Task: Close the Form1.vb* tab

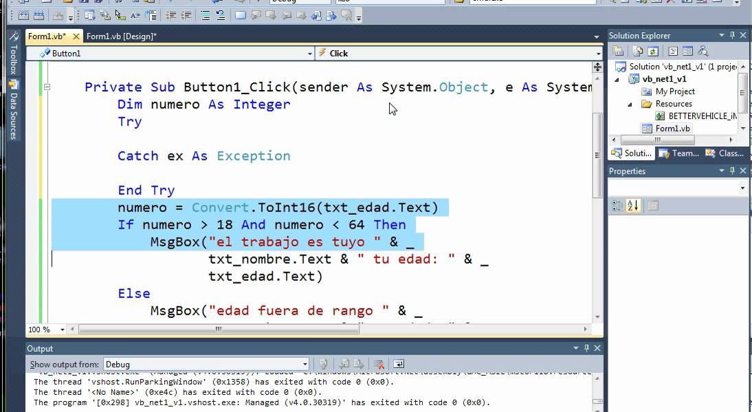Action: point(76,36)
